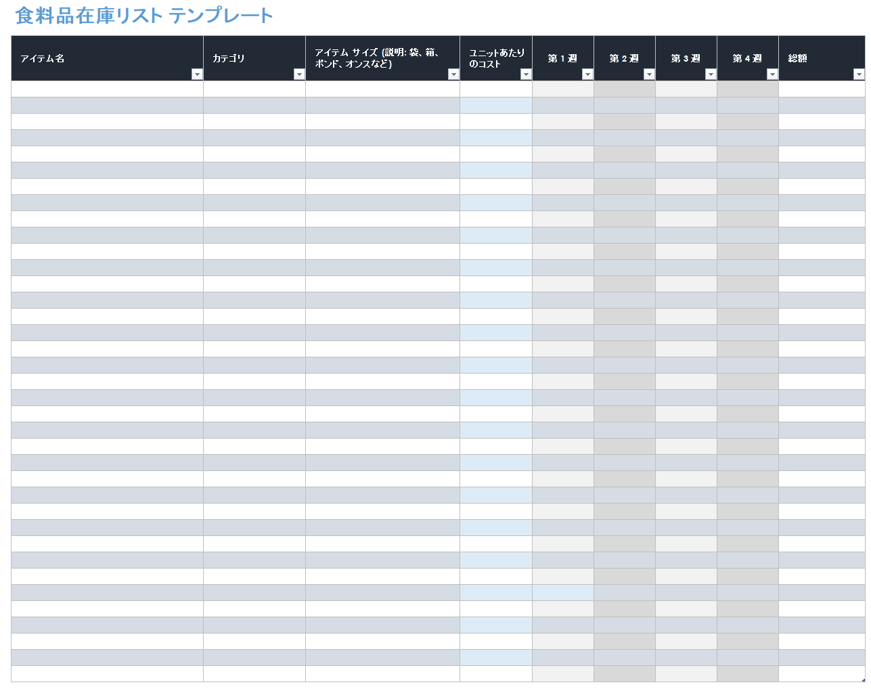Viewport: 871px width, 689px height.
Task: Click the アイテム名 header label
Action: (43, 59)
